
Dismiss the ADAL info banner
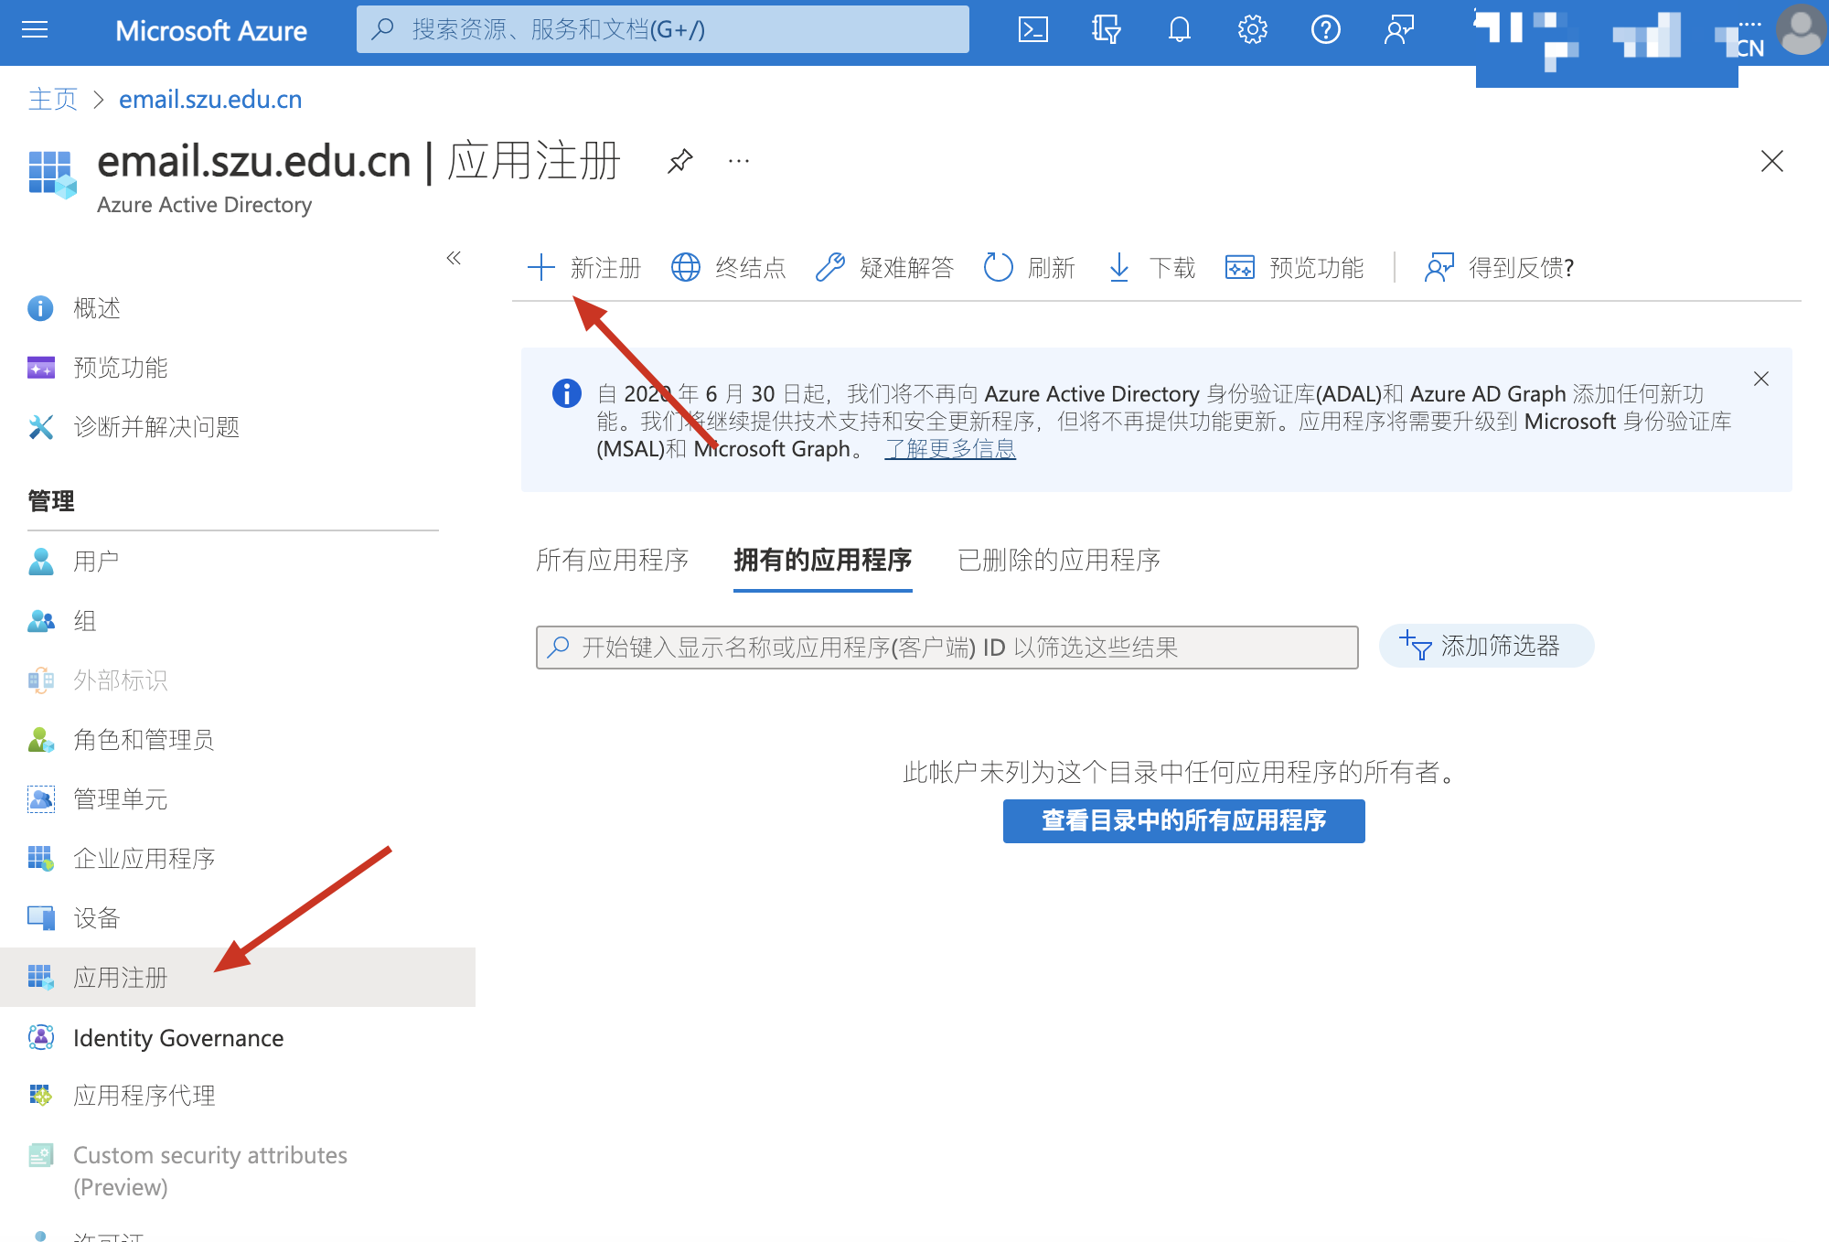point(1760,379)
